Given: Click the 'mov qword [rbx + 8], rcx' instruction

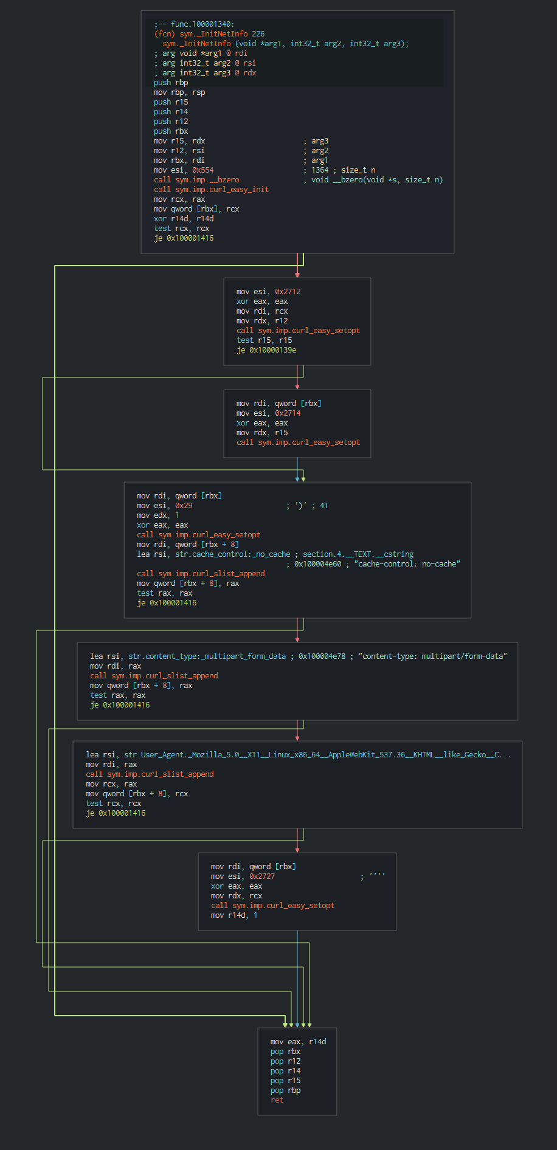Looking at the screenshot, I should (137, 794).
